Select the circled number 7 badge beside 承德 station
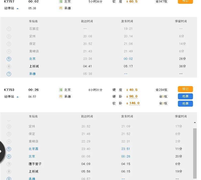Viewport: 201px width, 180px height. tap(9, 74)
